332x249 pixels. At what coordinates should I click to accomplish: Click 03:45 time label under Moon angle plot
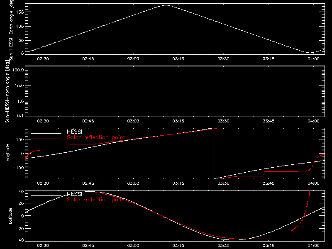pos(268,121)
